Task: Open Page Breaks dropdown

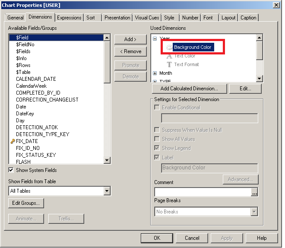Action: click(x=254, y=212)
